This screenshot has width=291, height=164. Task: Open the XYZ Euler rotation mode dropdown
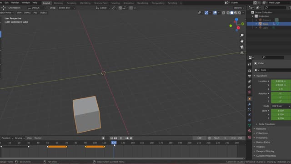(x=281, y=106)
